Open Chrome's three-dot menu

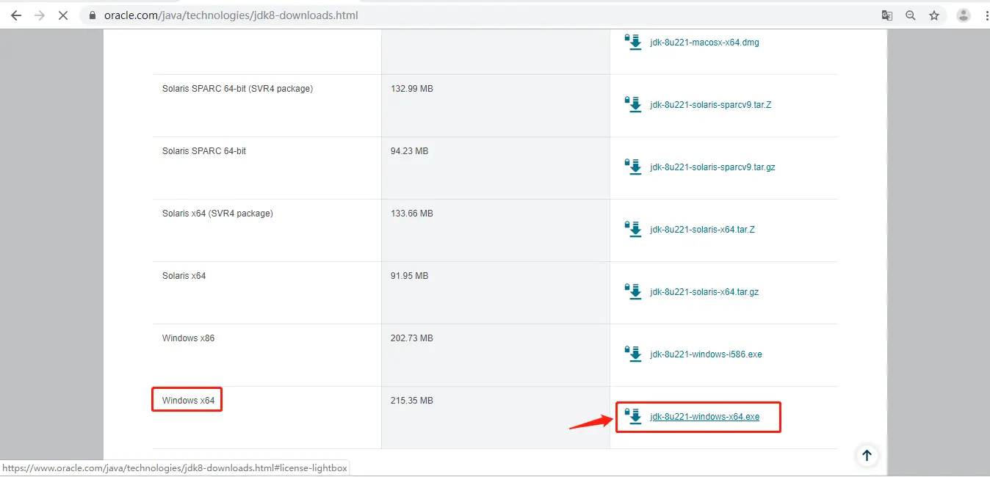[986, 15]
